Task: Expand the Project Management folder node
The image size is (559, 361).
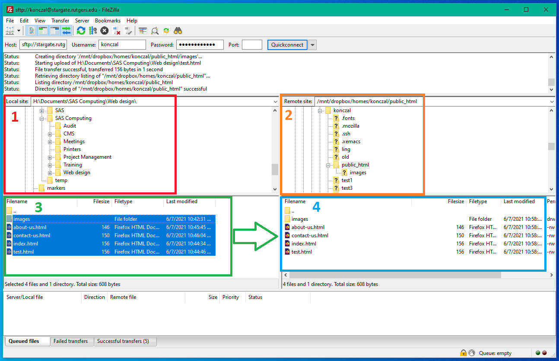Action: click(50, 157)
